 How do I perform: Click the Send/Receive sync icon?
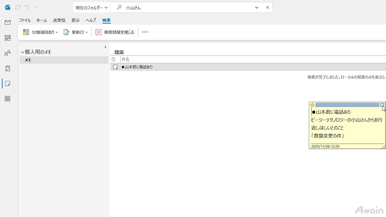pos(18,8)
